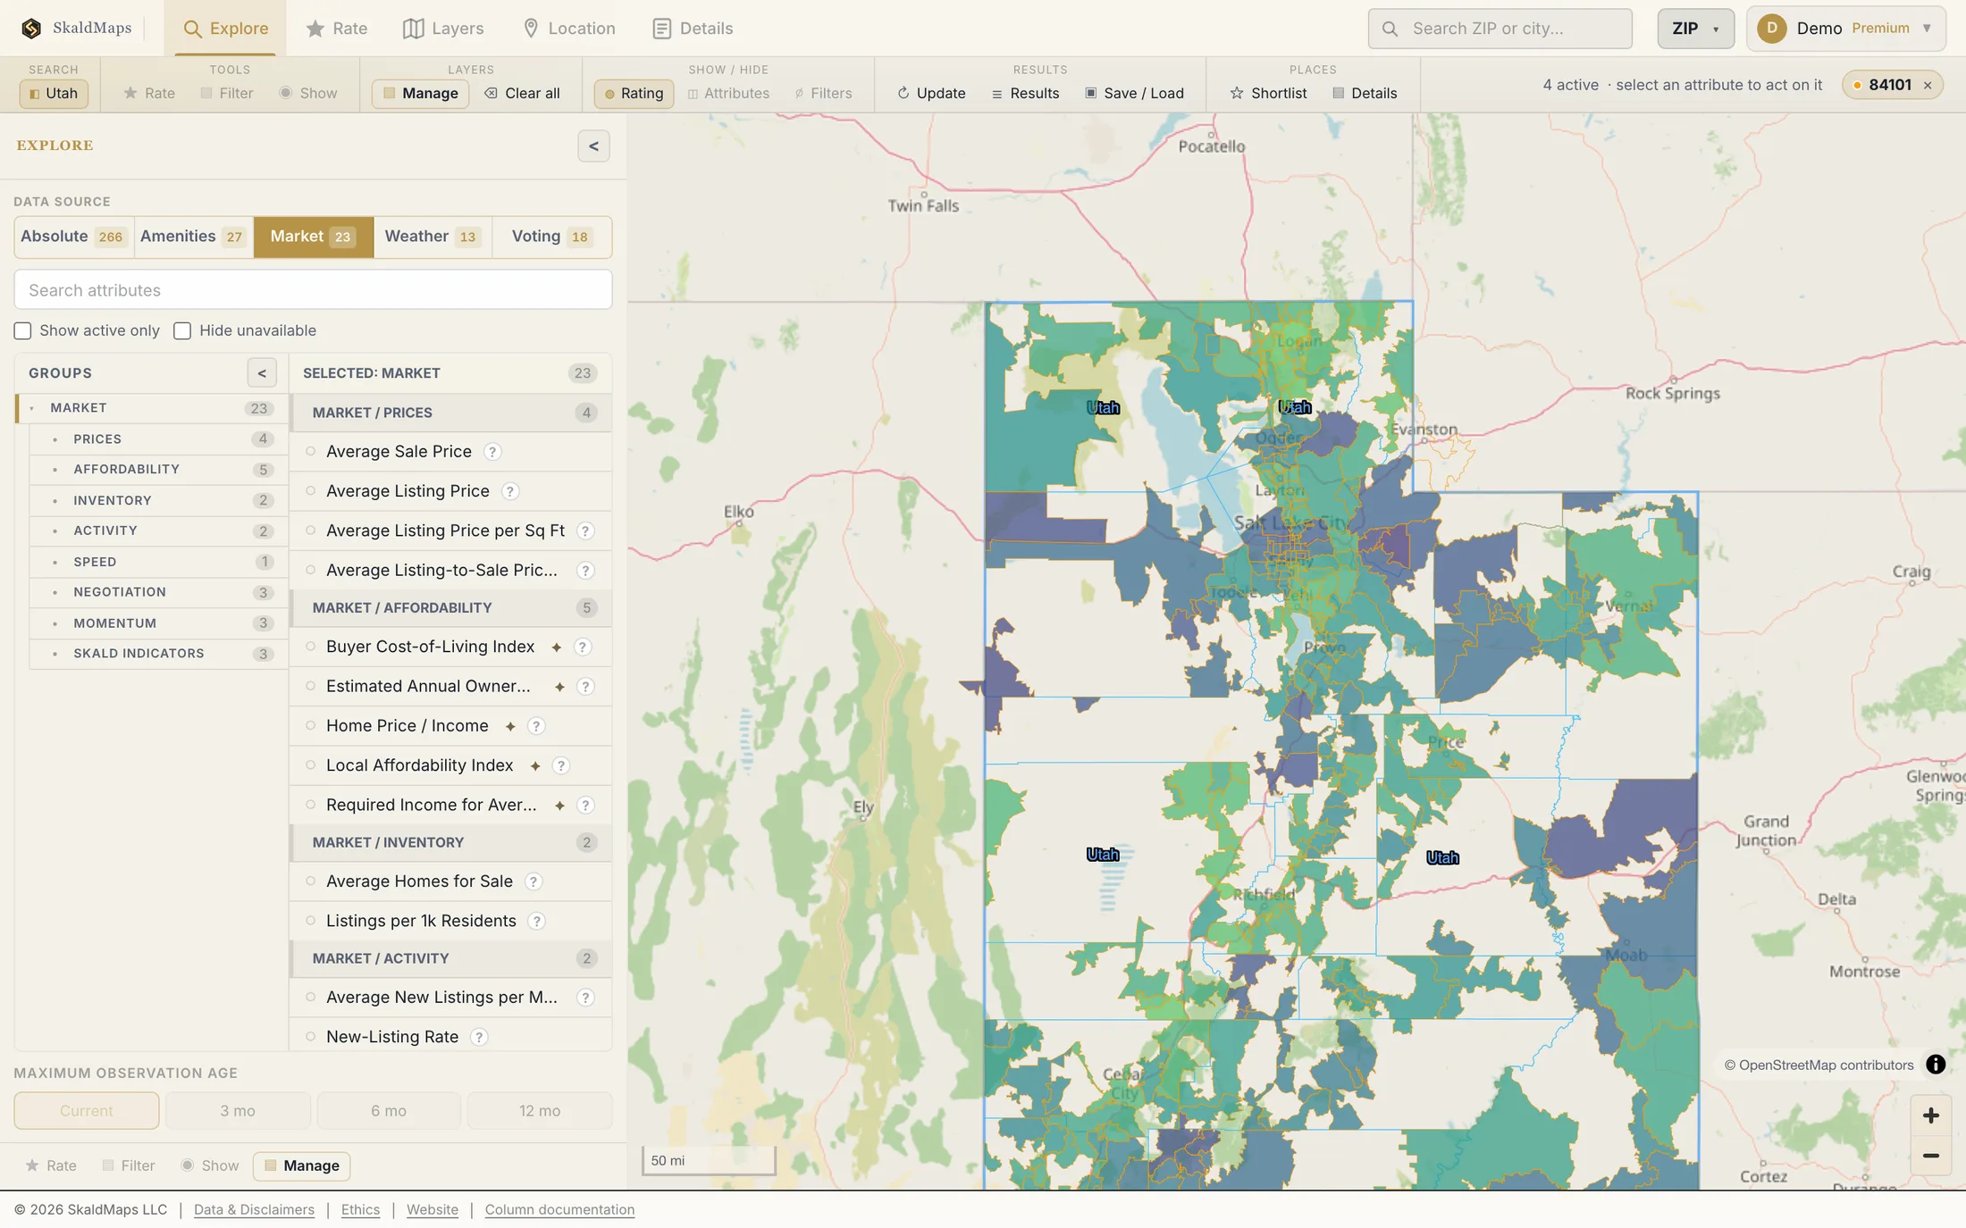The height and width of the screenshot is (1228, 1966).
Task: Click the SkaldMaps logo icon
Action: coord(31,29)
